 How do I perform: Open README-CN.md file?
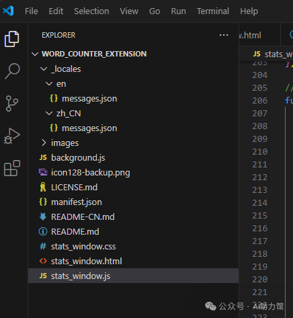pos(83,217)
